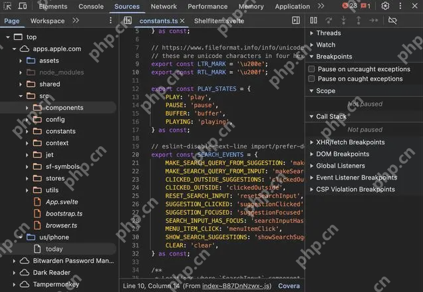Image resolution: width=423 pixels, height=292 pixels.
Task: Open DevTools settings gear
Action: click(385, 6)
